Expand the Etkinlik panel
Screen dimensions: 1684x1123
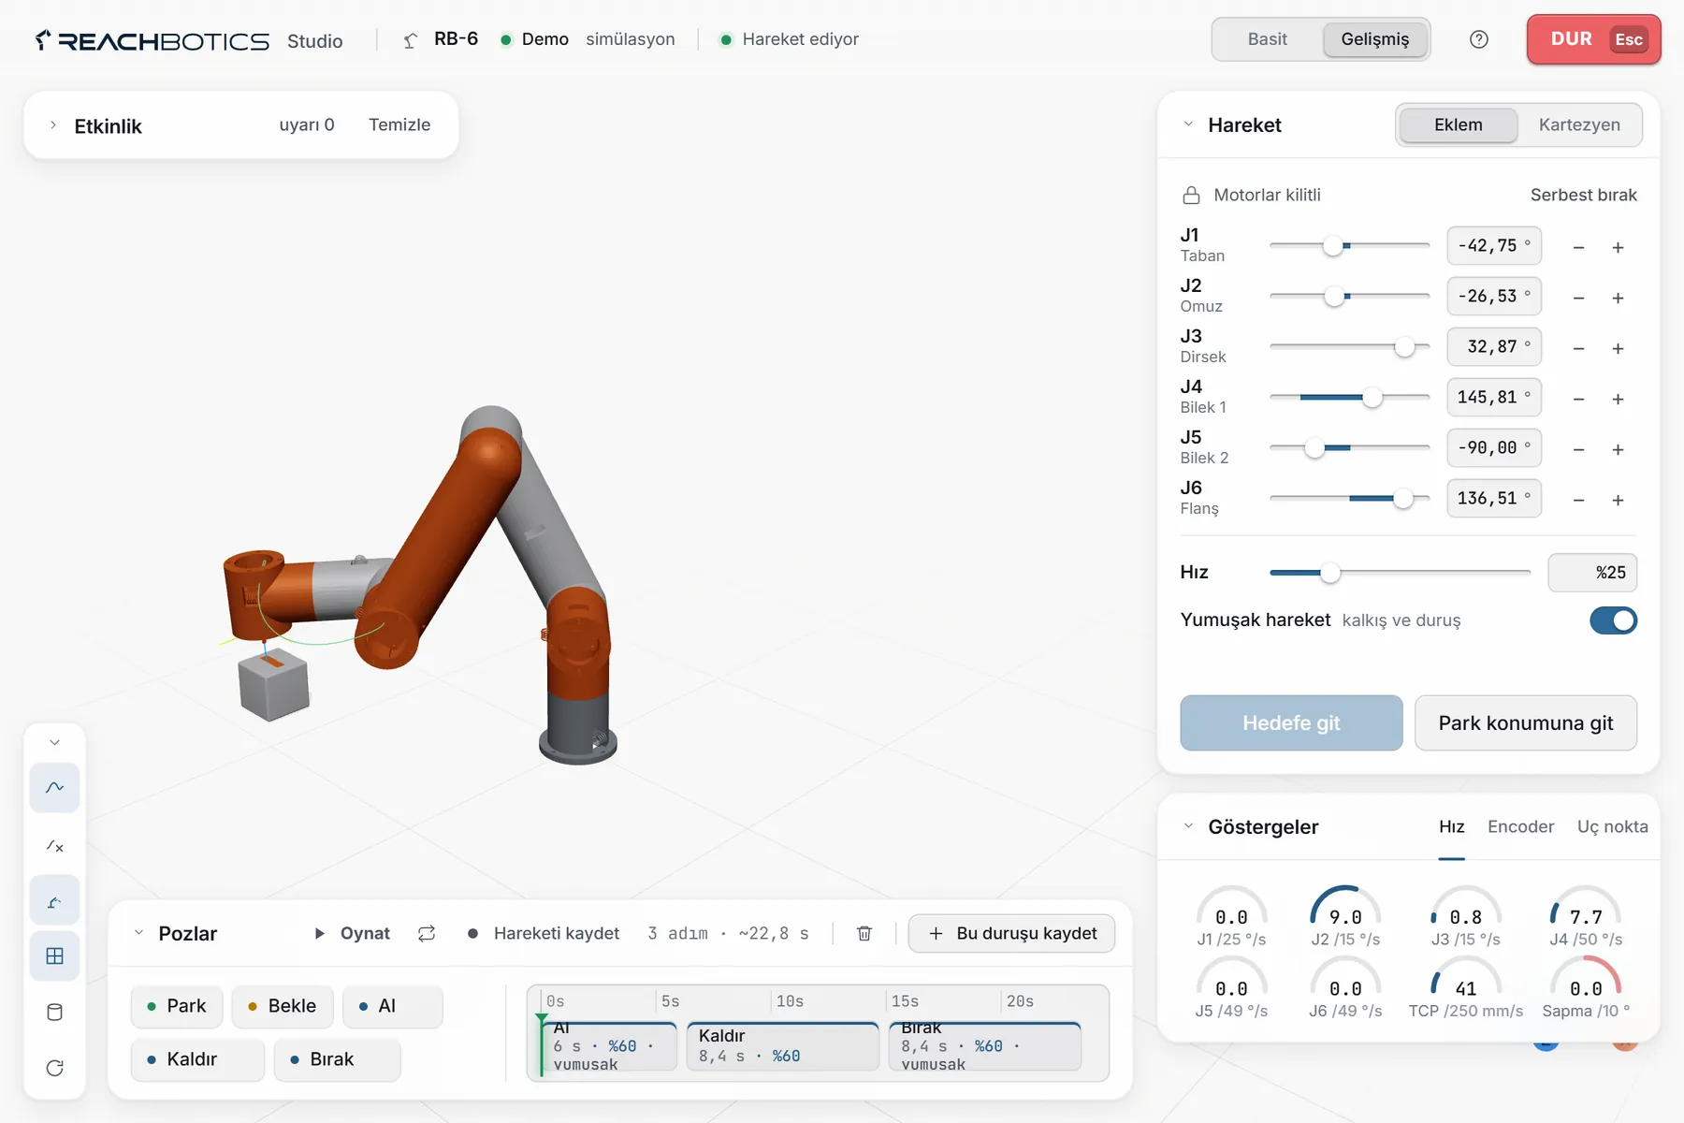click(x=53, y=124)
